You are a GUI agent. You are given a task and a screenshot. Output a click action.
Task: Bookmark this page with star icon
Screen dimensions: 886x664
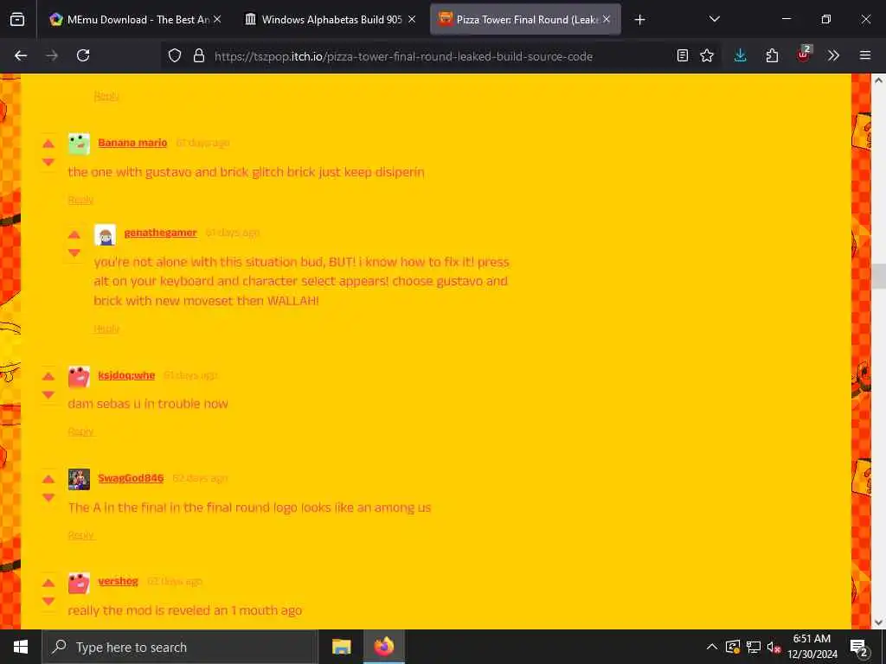click(707, 56)
